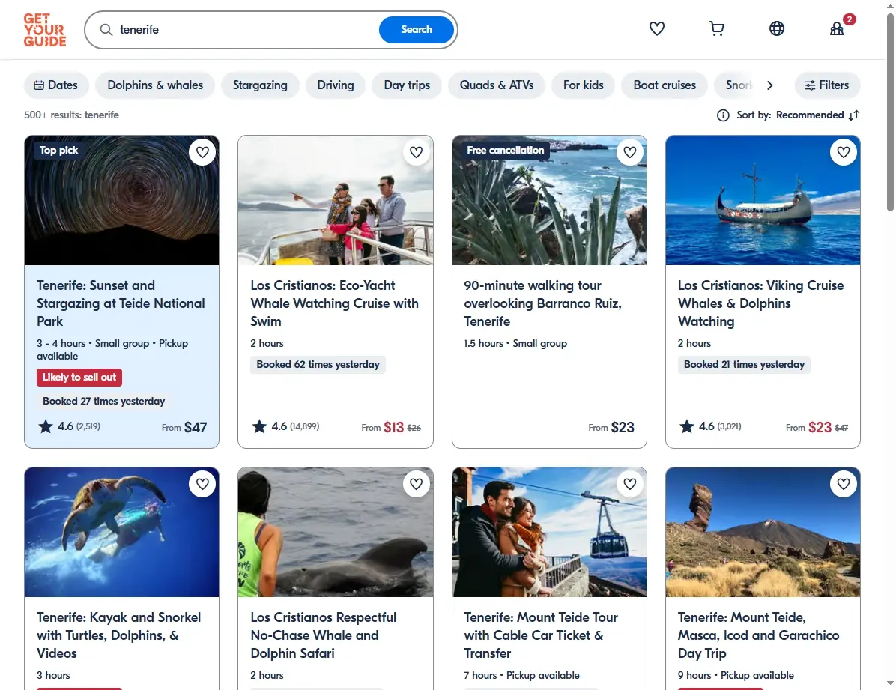Click the From $47 price
Viewport: 896px width, 690px height.
pos(184,428)
